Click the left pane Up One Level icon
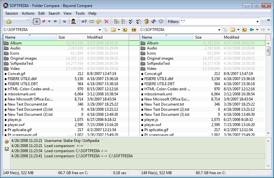The image size is (274, 178). tap(125, 30)
